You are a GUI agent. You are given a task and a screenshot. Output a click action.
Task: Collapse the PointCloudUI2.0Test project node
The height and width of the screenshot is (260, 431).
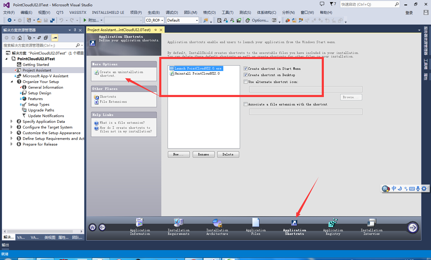[6, 59]
